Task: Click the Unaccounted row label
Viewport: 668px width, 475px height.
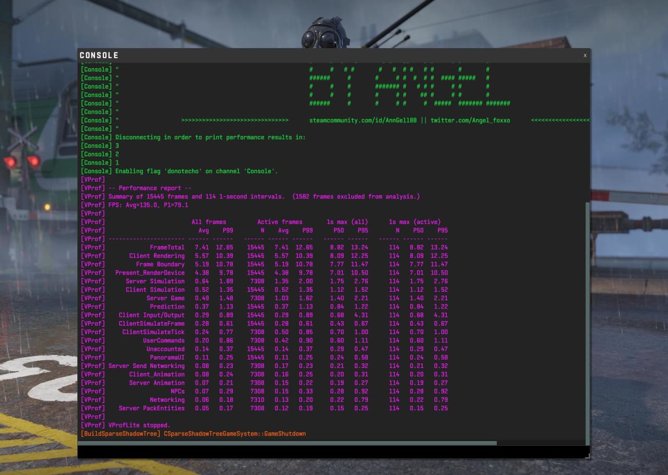Action: pos(165,349)
